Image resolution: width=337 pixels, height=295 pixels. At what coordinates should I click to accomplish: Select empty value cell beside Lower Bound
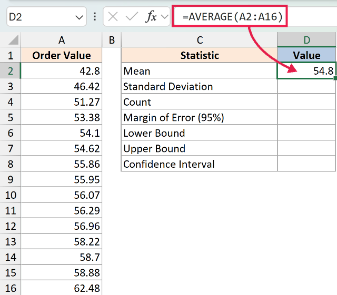click(306, 133)
